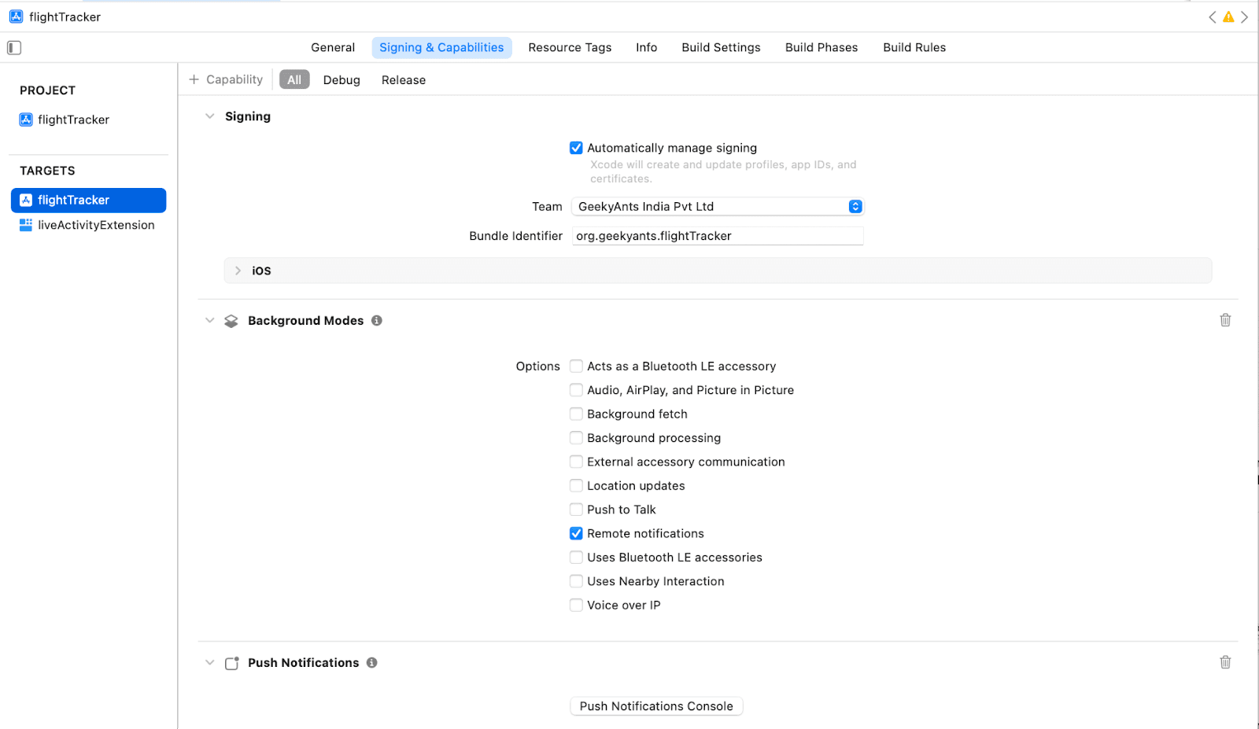Open the Resource Tags tab
Image resolution: width=1259 pixels, height=729 pixels.
(x=570, y=47)
